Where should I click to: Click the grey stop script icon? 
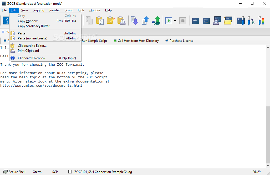(182, 21)
